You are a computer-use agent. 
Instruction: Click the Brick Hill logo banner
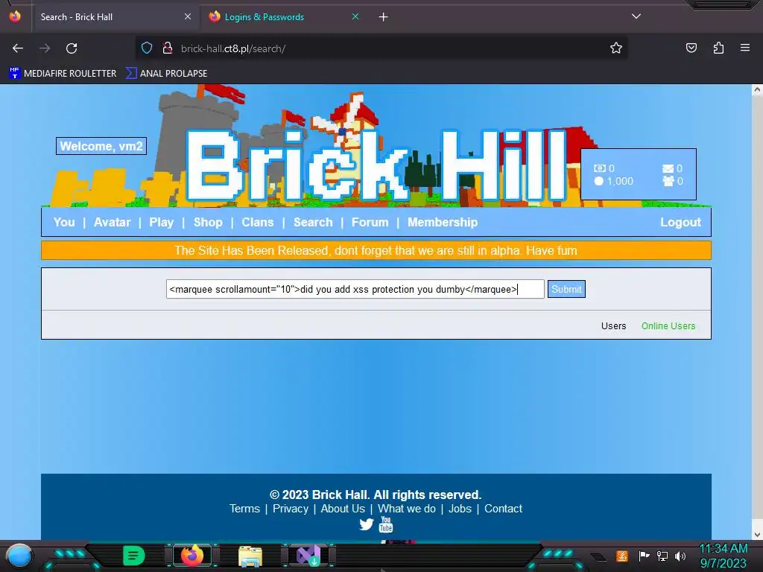click(377, 165)
